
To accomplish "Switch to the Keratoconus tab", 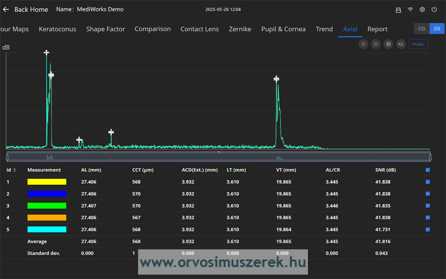I will click(x=57, y=29).
